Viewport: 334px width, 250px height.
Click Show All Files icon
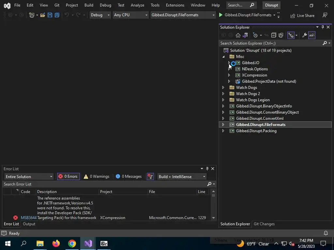click(x=281, y=35)
